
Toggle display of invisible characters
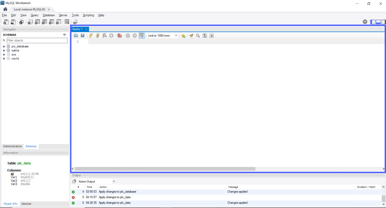click(x=205, y=35)
